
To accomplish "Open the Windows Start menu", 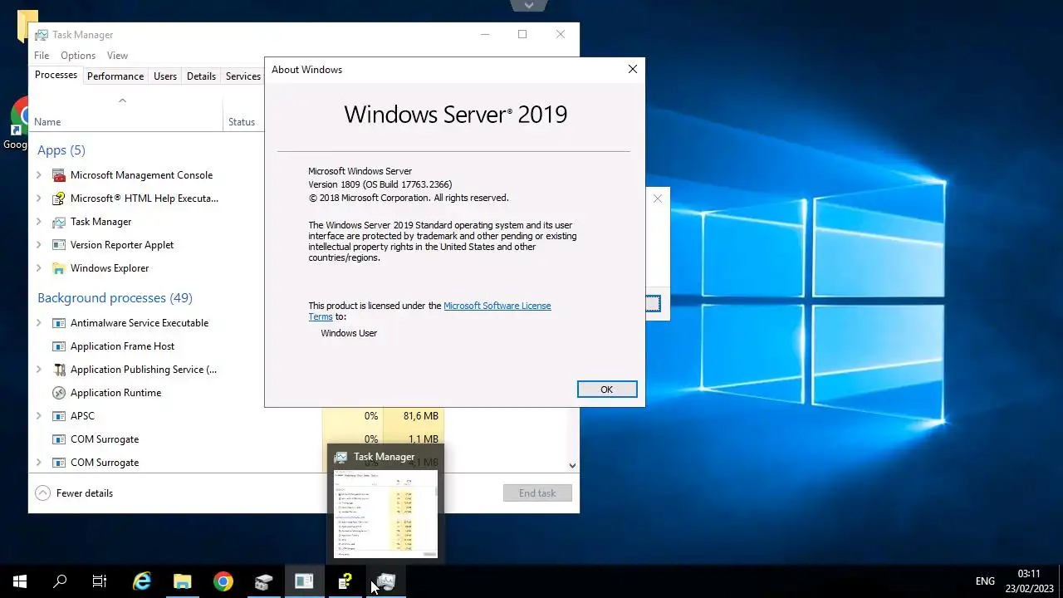I will coord(20,581).
